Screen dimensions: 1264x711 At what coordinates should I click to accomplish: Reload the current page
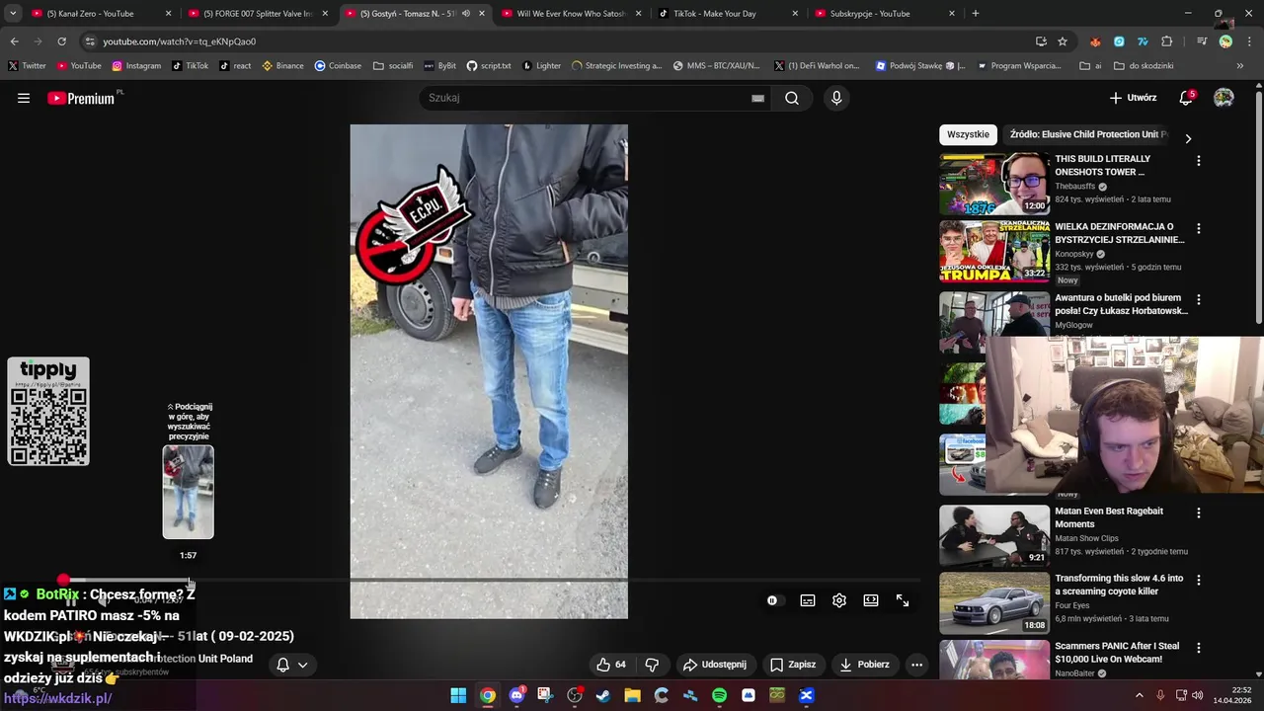[x=61, y=41]
